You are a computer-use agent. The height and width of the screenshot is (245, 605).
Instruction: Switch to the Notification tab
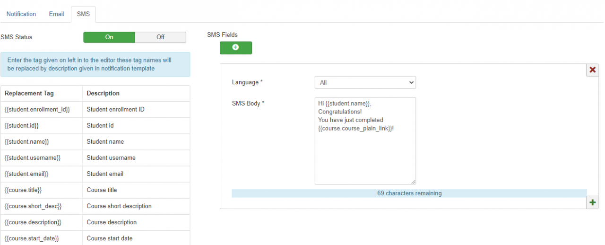[x=21, y=14]
